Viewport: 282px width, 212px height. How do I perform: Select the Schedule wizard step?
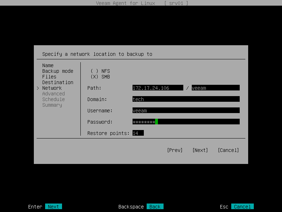(54, 99)
